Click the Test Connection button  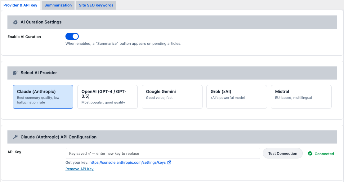pos(283,153)
